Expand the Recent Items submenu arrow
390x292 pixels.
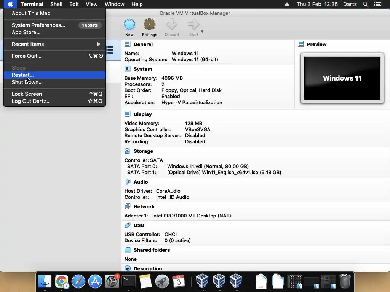(99, 44)
